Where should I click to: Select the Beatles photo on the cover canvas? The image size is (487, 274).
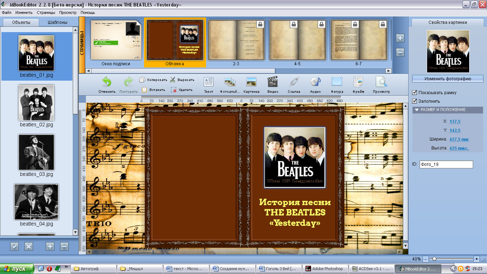(295, 157)
